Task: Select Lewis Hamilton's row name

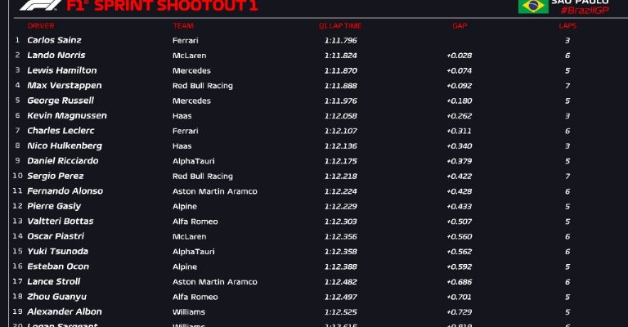Action: coord(61,70)
